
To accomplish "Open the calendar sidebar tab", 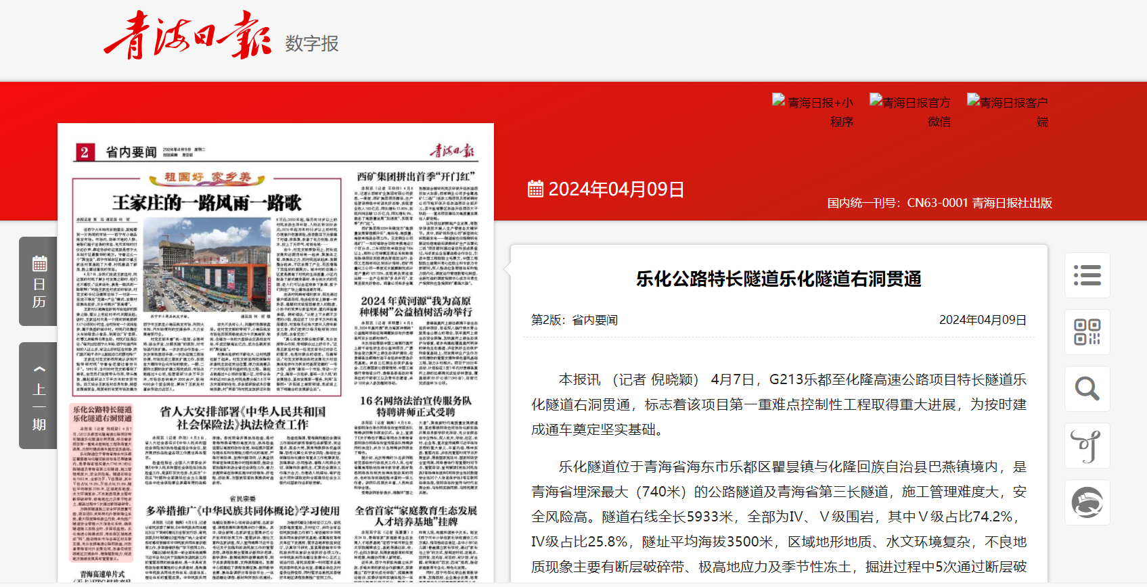I will [x=39, y=281].
